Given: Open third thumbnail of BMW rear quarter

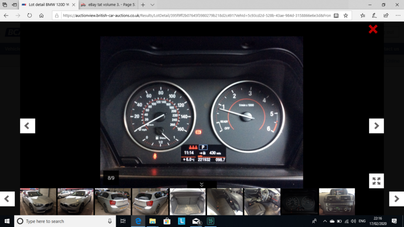Looking at the screenshot, I should (113, 201).
